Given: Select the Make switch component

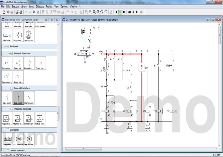Looking at the screenshot, I should (x=7, y=98).
